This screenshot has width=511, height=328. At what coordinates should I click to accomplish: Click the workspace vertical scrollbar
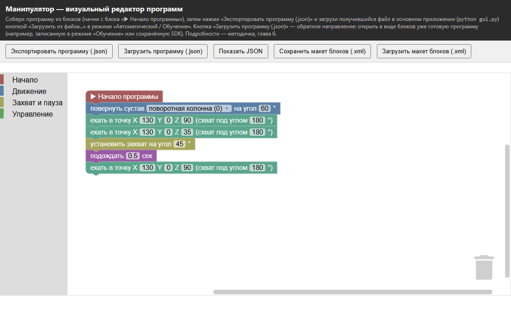(x=507, y=211)
